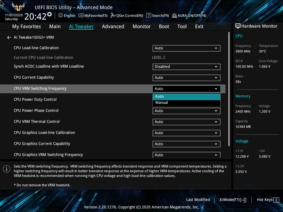Click the CPU heading in Hardware Monitor
The image size is (283, 212).
pos(239,36)
